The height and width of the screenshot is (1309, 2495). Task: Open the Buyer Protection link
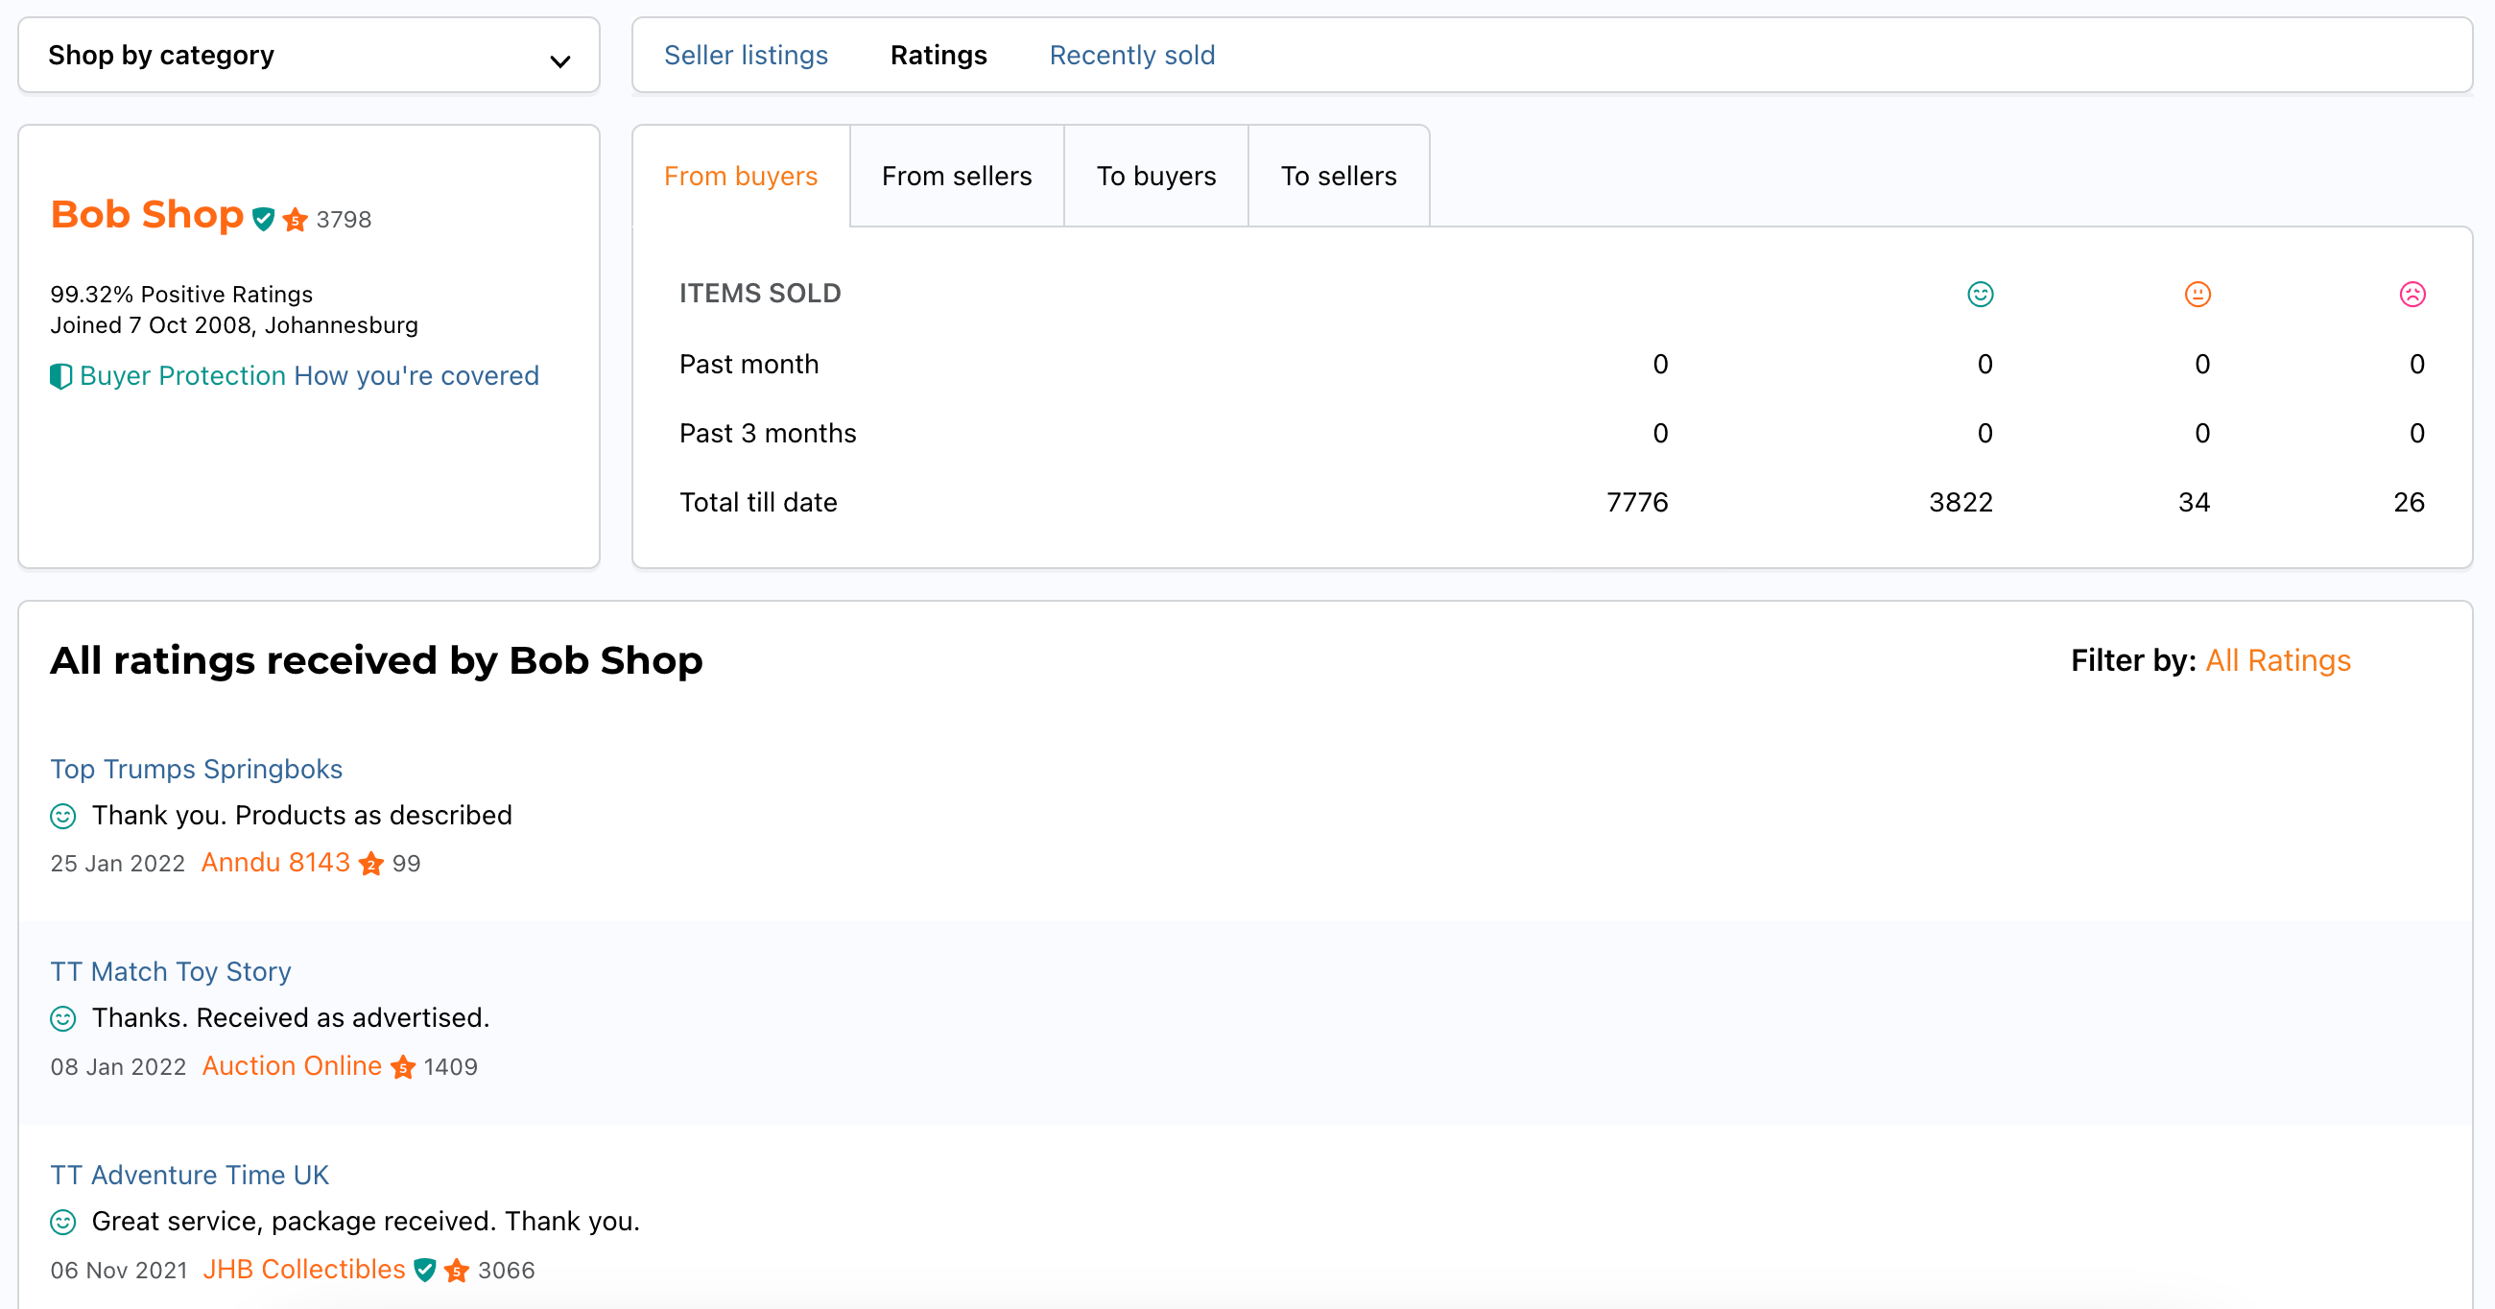(x=183, y=376)
